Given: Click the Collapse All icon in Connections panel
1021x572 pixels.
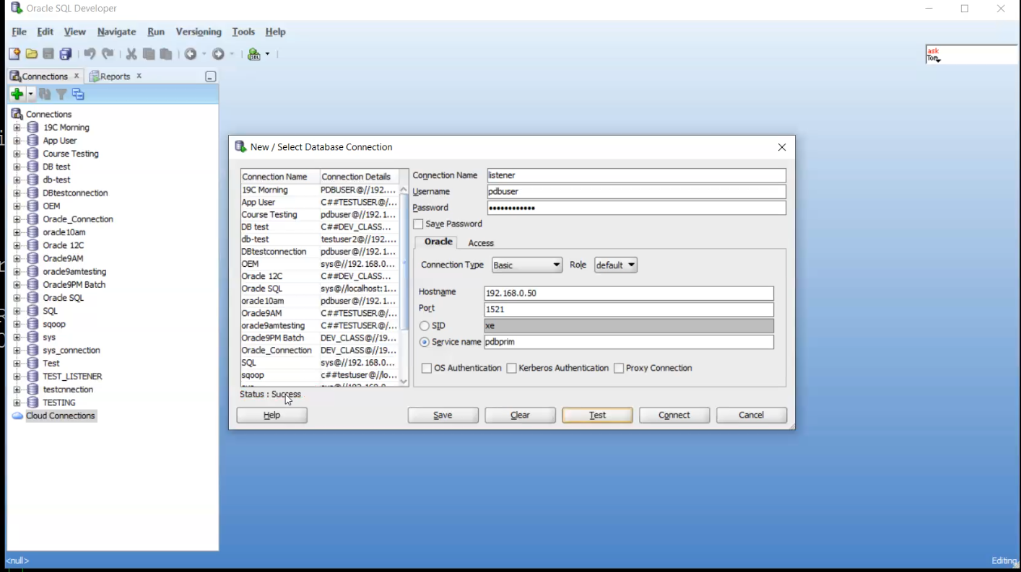Looking at the screenshot, I should point(79,94).
